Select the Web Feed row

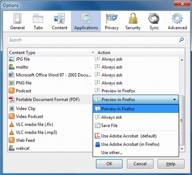tap(50, 140)
